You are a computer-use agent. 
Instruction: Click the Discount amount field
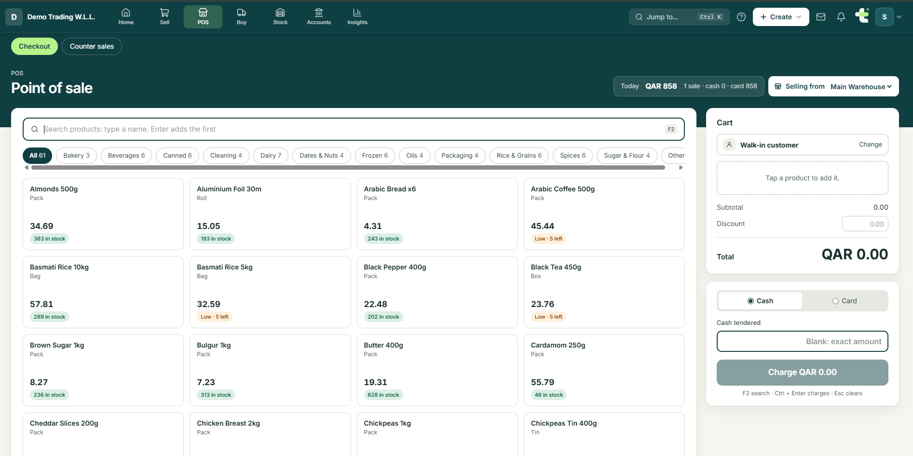[x=865, y=224]
